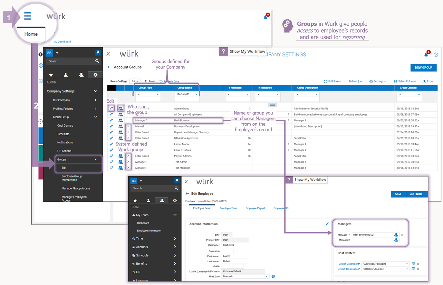The height and width of the screenshot is (285, 443).
Task: Click Export above the groups table
Action: pyautogui.click(x=429, y=81)
